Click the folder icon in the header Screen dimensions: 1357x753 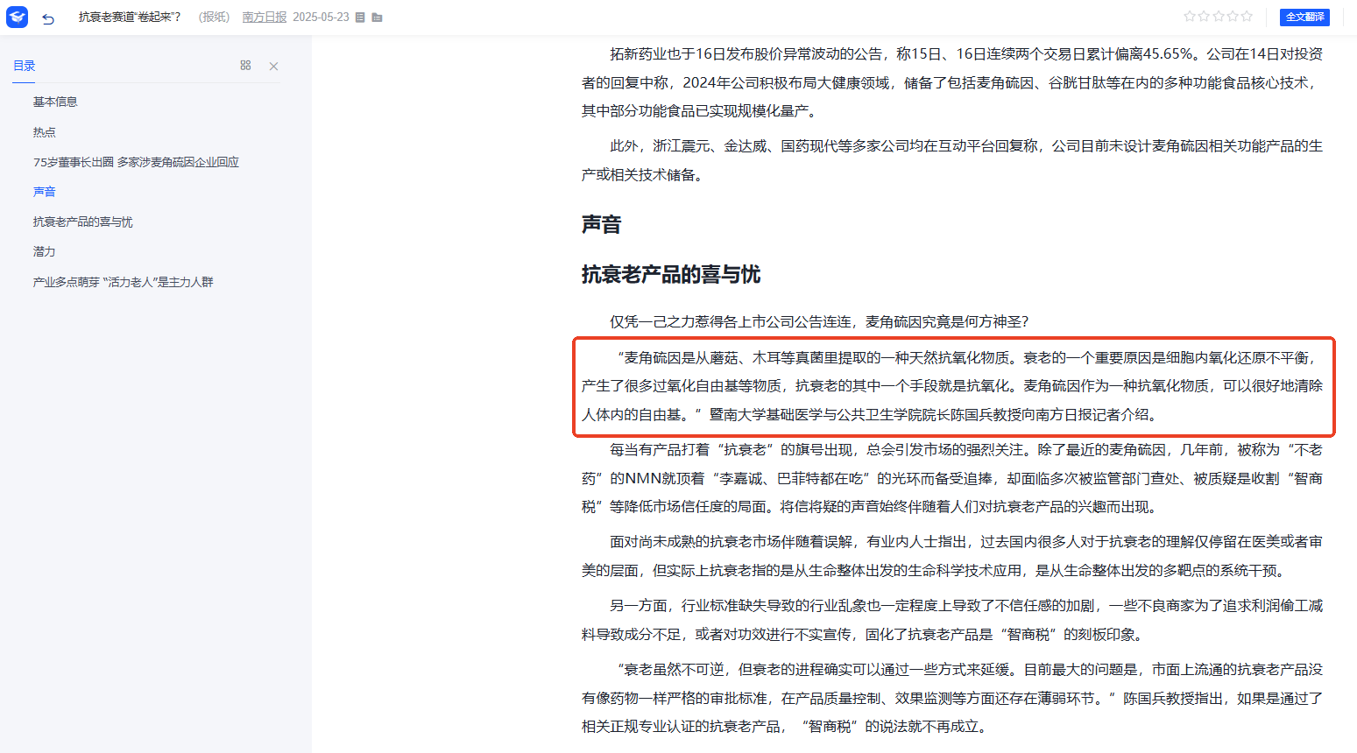coord(377,18)
